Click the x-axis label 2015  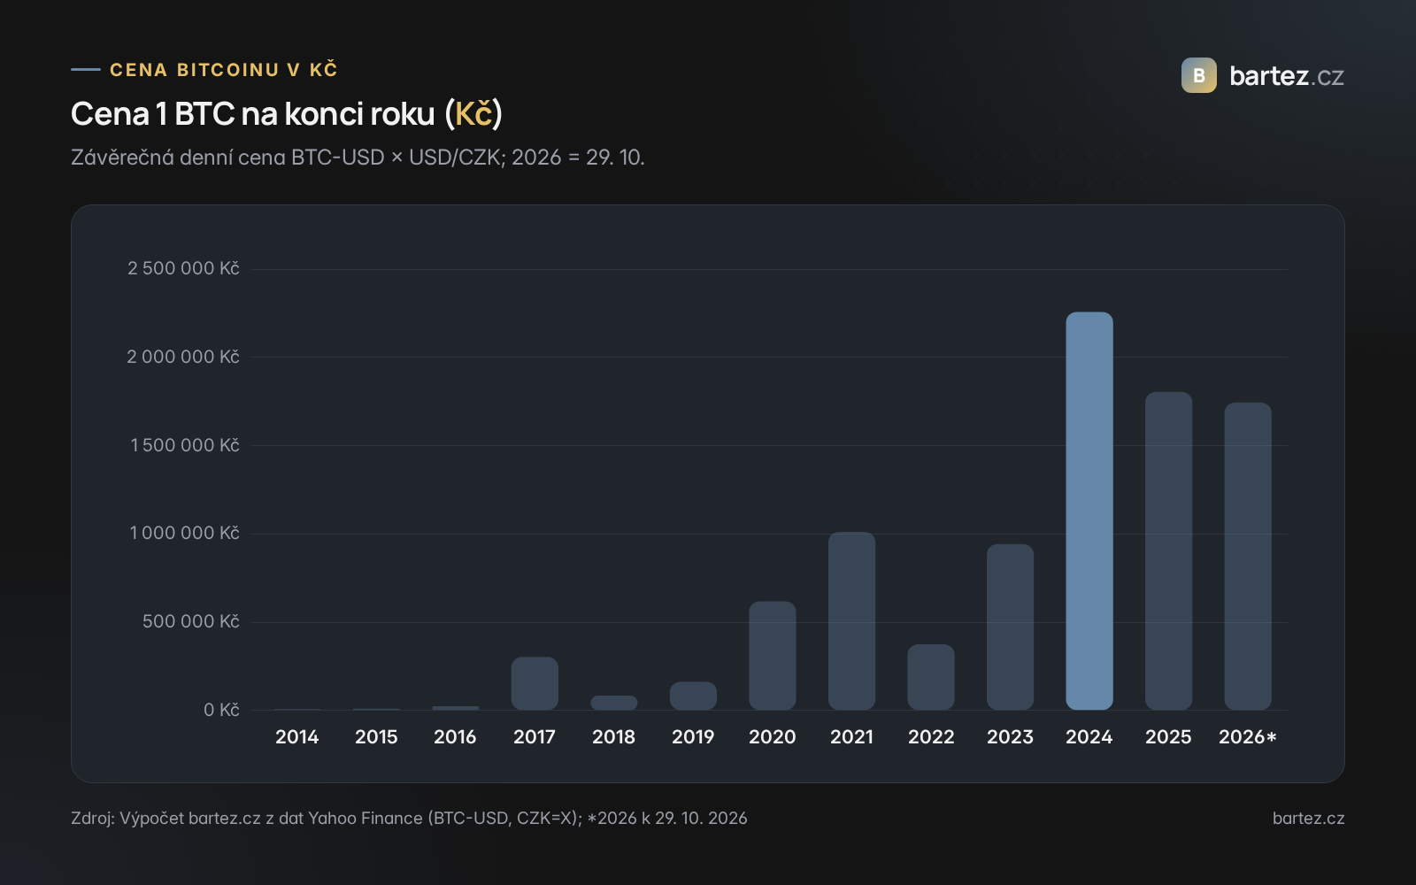pos(376,737)
